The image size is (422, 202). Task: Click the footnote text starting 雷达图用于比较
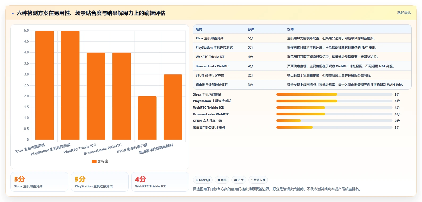click(277, 189)
